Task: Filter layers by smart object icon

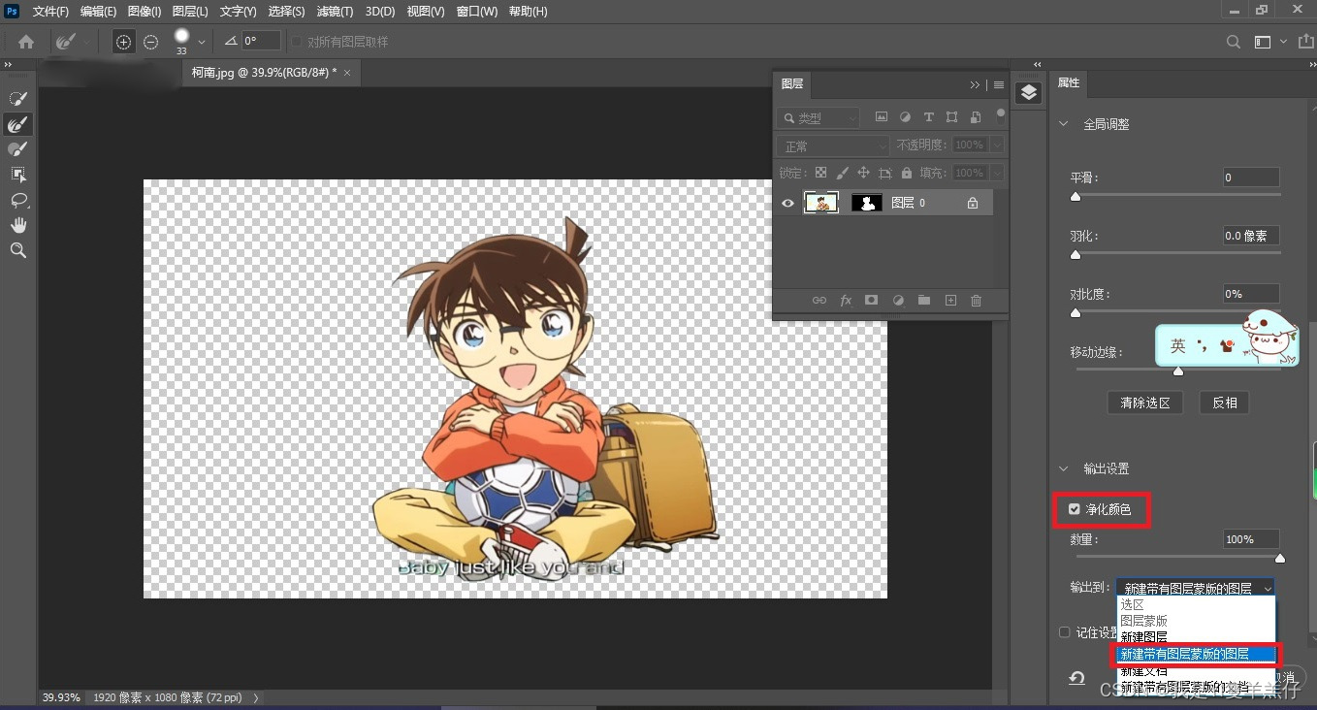Action: tap(975, 117)
